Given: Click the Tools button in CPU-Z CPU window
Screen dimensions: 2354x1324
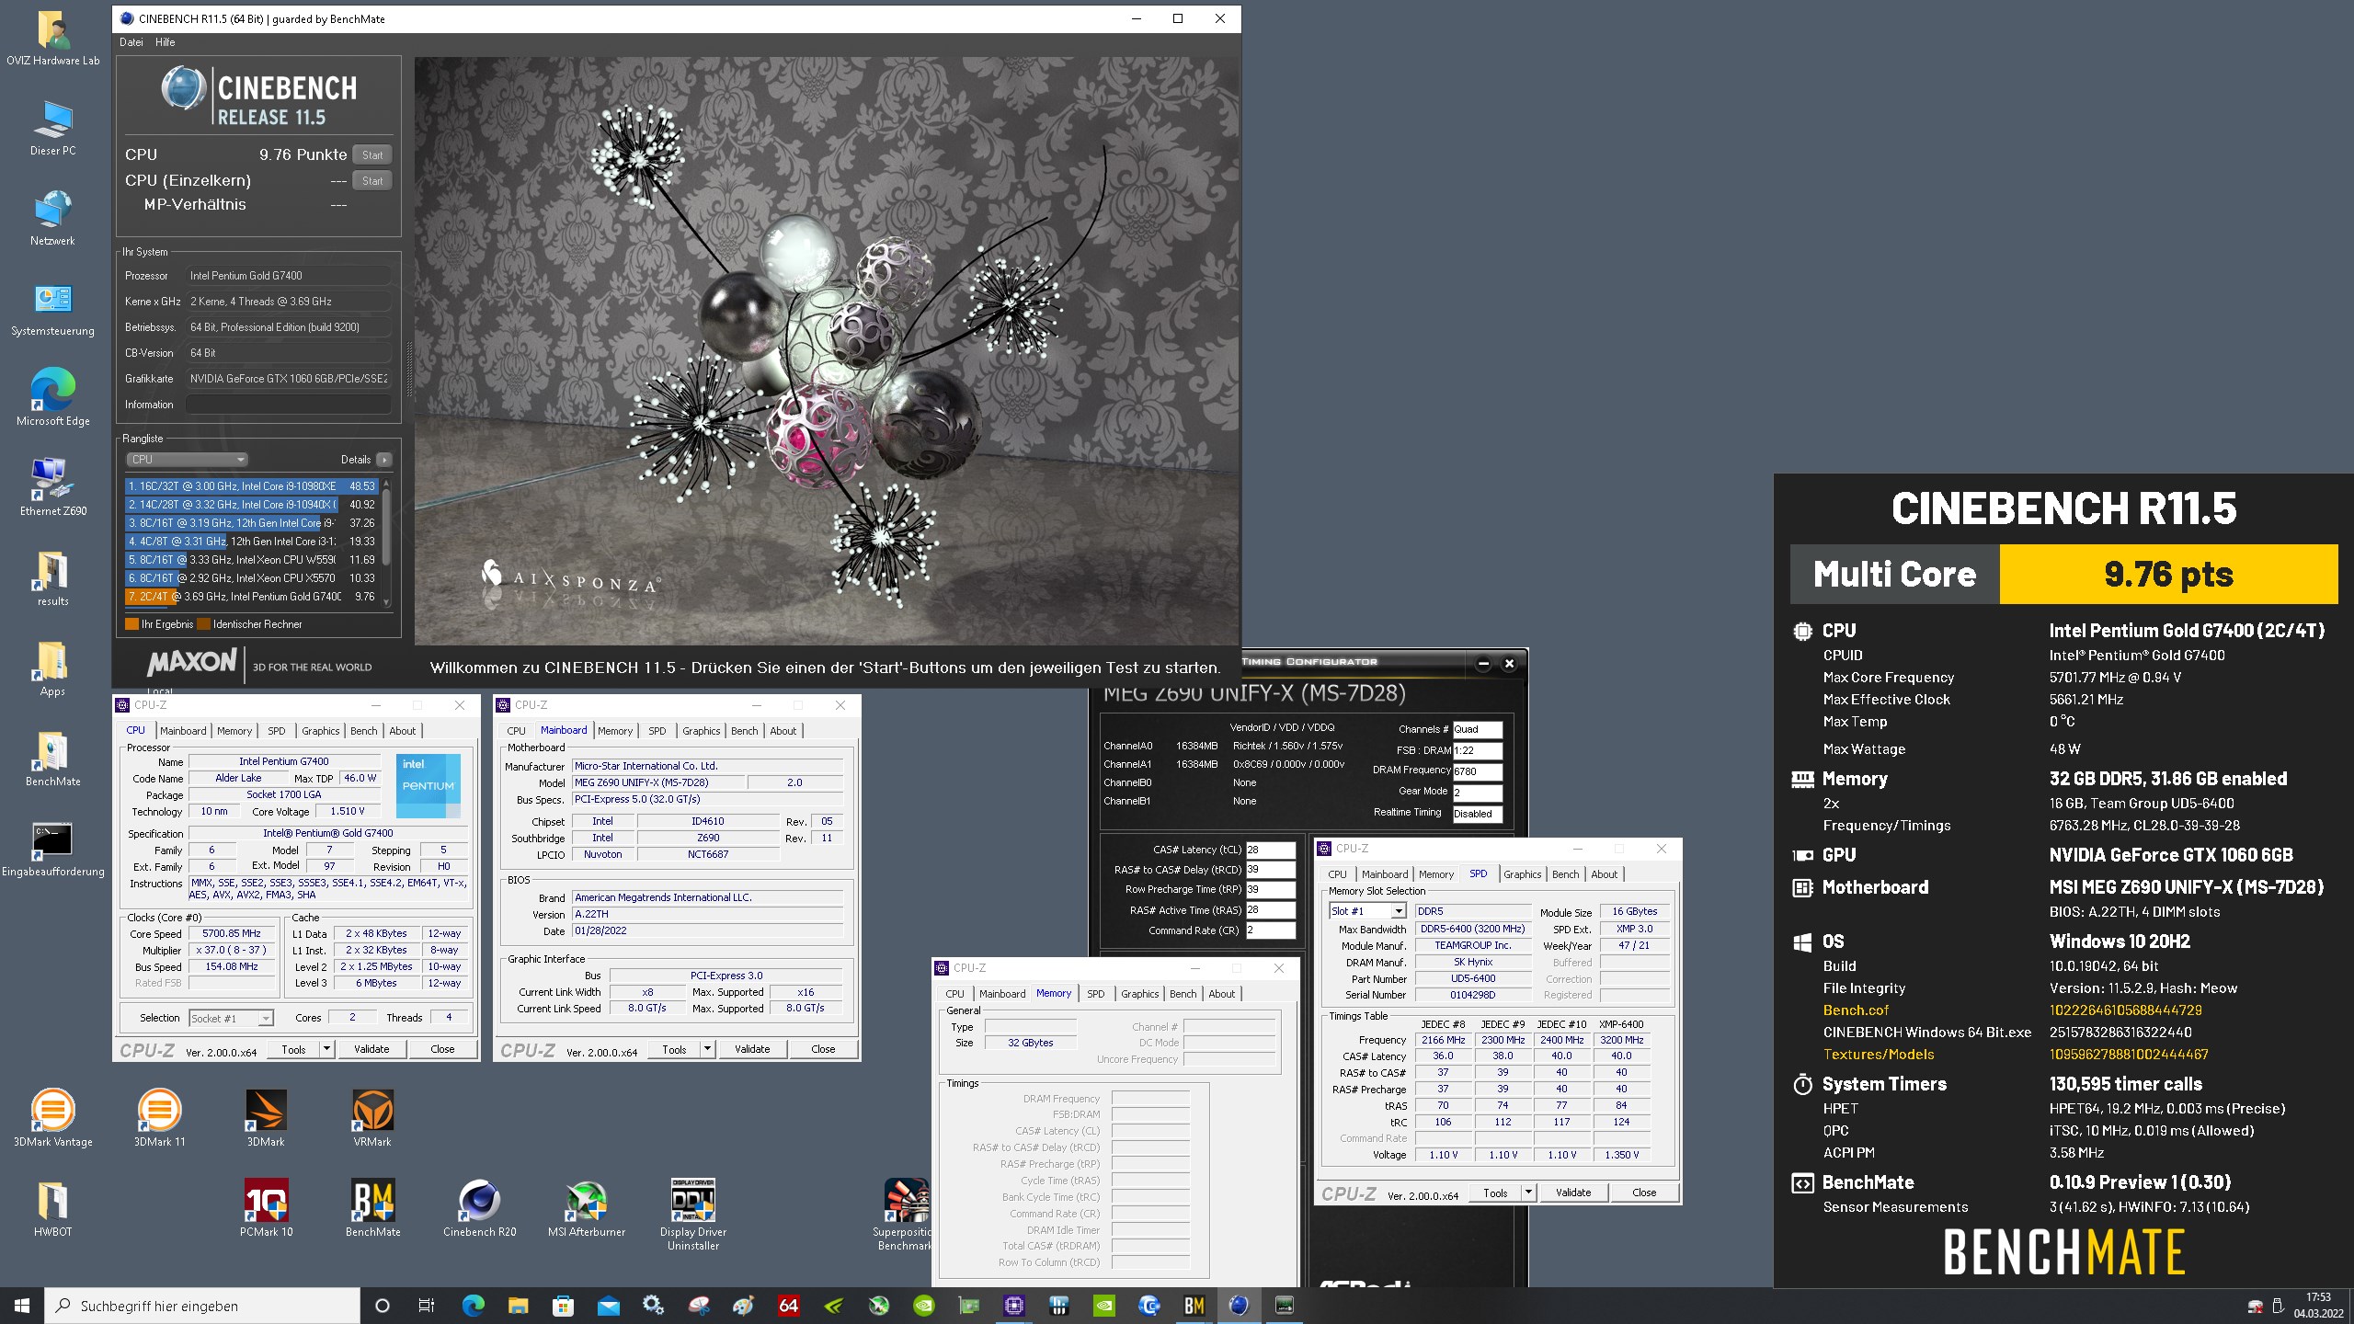Looking at the screenshot, I should [294, 1049].
